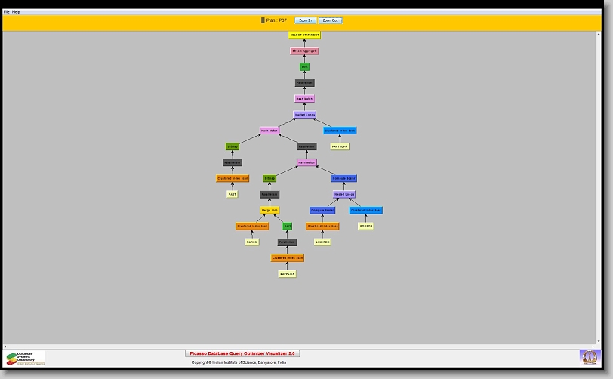Click the plan color indicator beside Plan P37
613x379 pixels.
tap(263, 20)
